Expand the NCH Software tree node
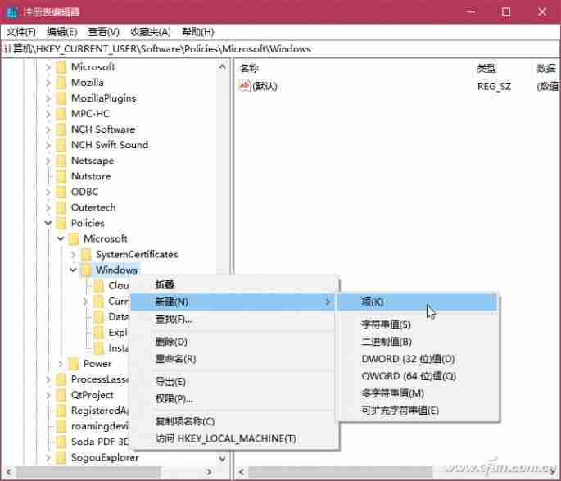Image resolution: width=561 pixels, height=481 pixels. pos(48,129)
